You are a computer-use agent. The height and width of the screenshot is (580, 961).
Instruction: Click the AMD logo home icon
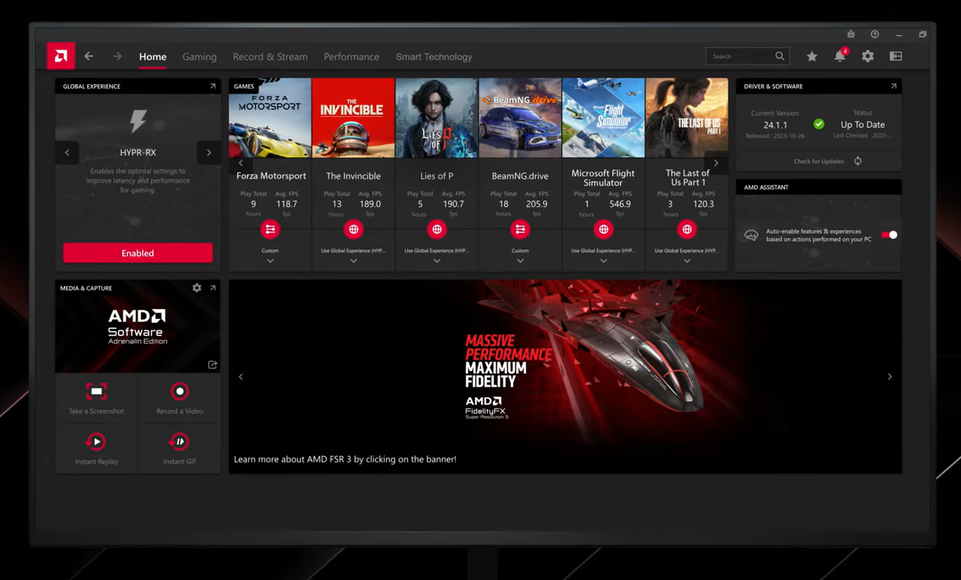(61, 56)
